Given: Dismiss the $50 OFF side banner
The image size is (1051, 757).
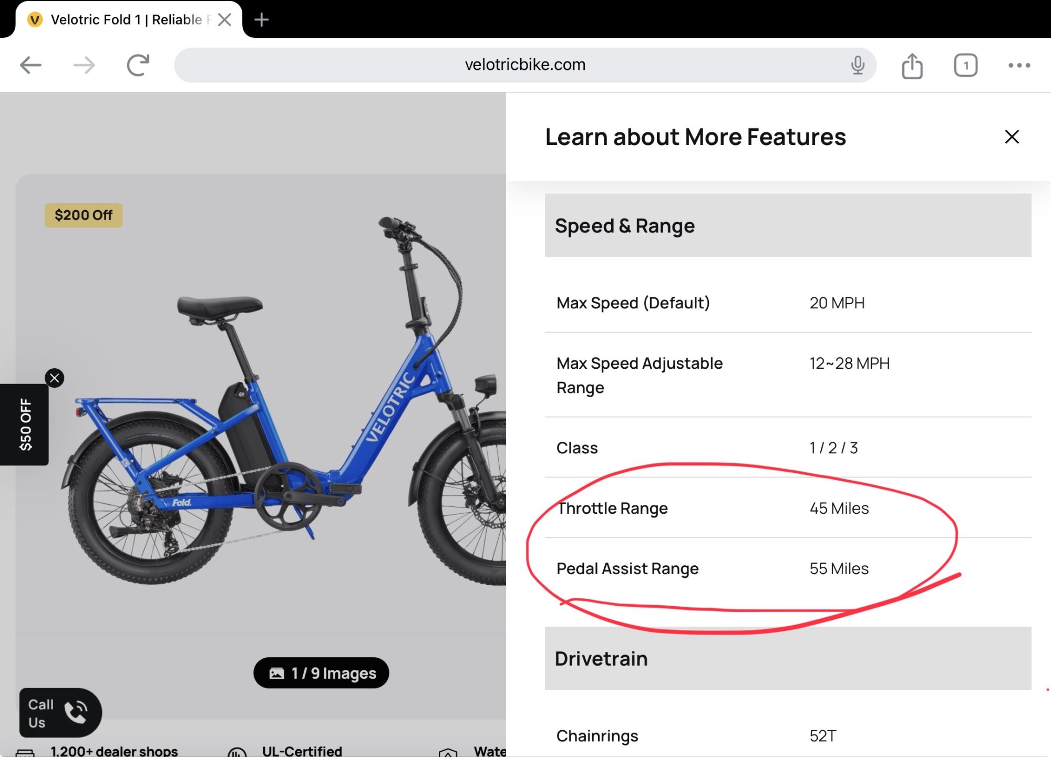Looking at the screenshot, I should 55,378.
